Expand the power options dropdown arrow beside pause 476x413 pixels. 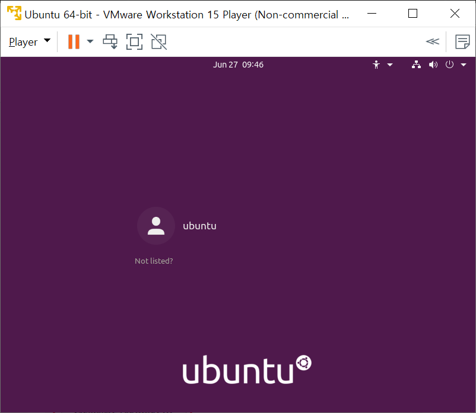[x=90, y=41]
